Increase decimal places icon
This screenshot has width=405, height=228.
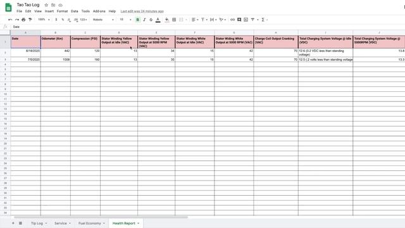click(x=76, y=20)
